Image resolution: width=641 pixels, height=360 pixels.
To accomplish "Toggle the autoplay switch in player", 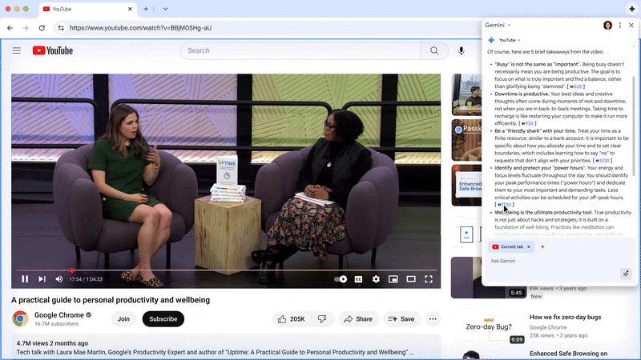I will 341,279.
